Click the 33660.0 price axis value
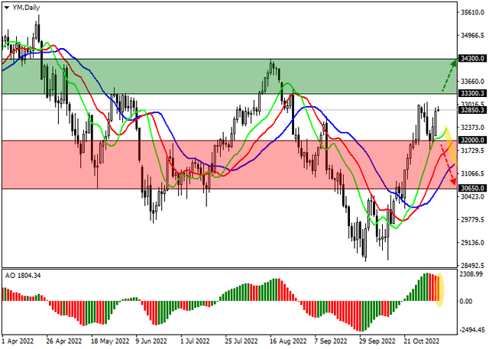 (x=472, y=81)
